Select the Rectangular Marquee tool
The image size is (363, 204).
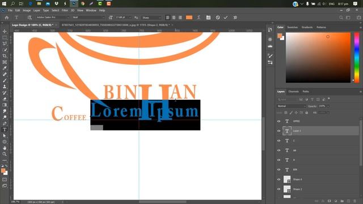click(5, 37)
